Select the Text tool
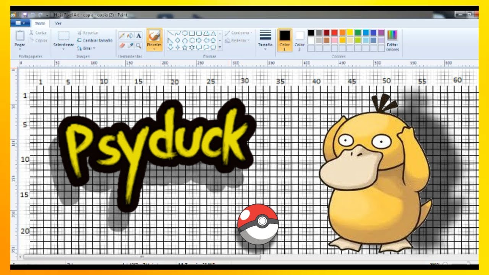Image resolution: width=489 pixels, height=275 pixels. (139, 36)
